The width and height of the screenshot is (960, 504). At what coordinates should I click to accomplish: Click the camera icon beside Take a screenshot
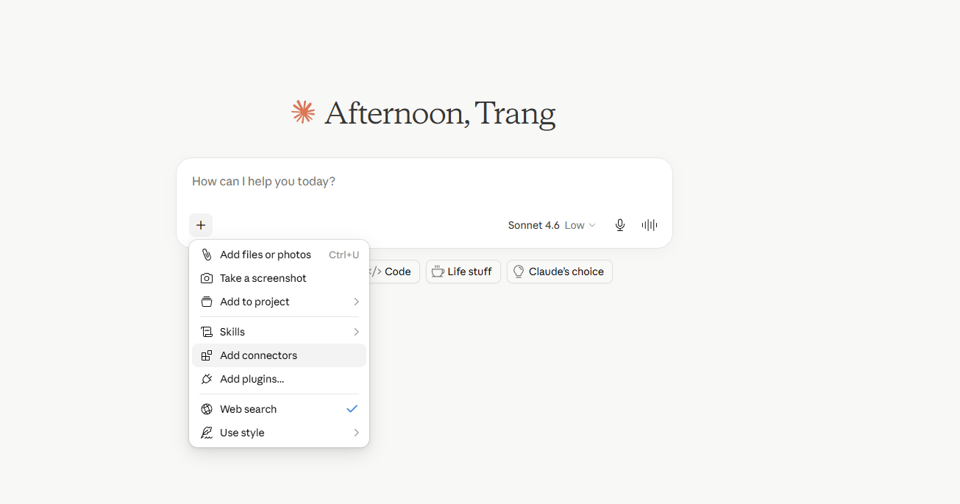[207, 278]
